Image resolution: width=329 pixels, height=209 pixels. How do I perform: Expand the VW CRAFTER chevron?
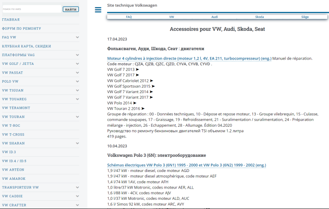point(77,205)
